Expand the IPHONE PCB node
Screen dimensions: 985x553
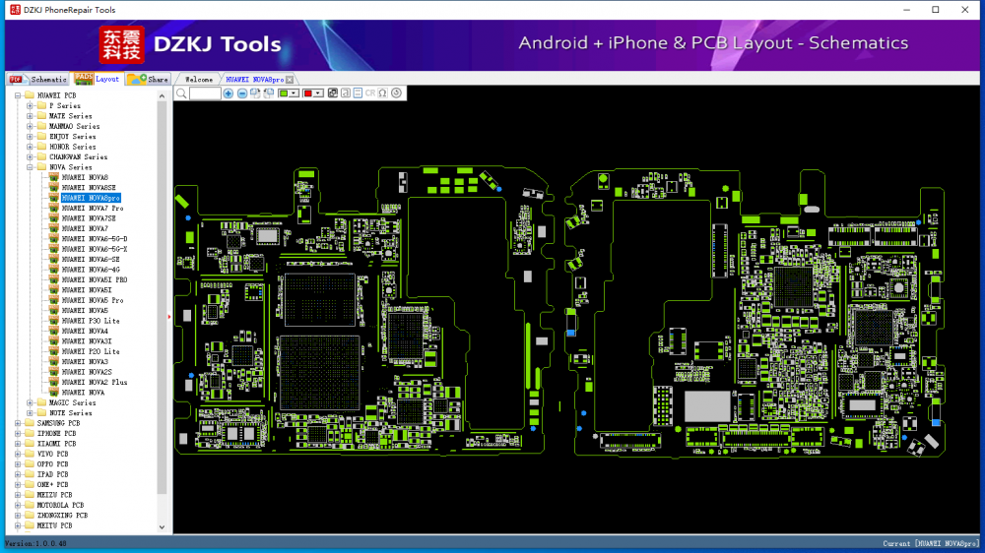[18, 433]
